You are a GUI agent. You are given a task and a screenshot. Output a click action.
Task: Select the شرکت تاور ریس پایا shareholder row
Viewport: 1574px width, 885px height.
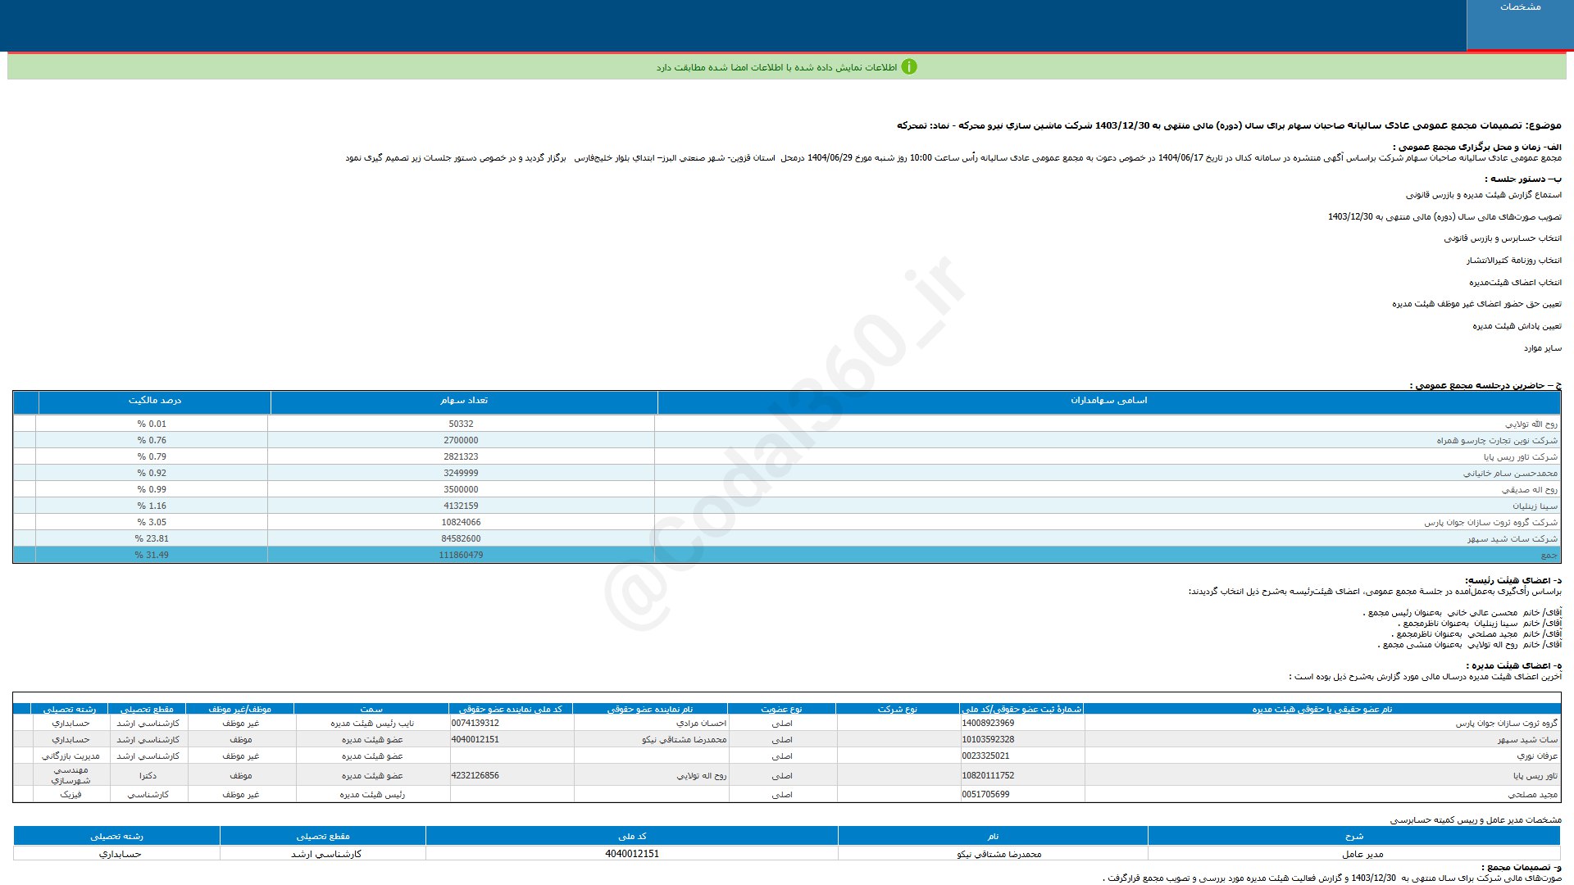1520,457
